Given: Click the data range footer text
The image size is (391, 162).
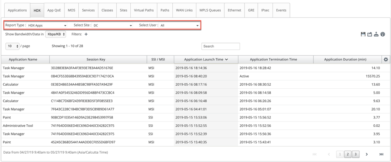Looking at the screenshot, I should coord(56,152).
